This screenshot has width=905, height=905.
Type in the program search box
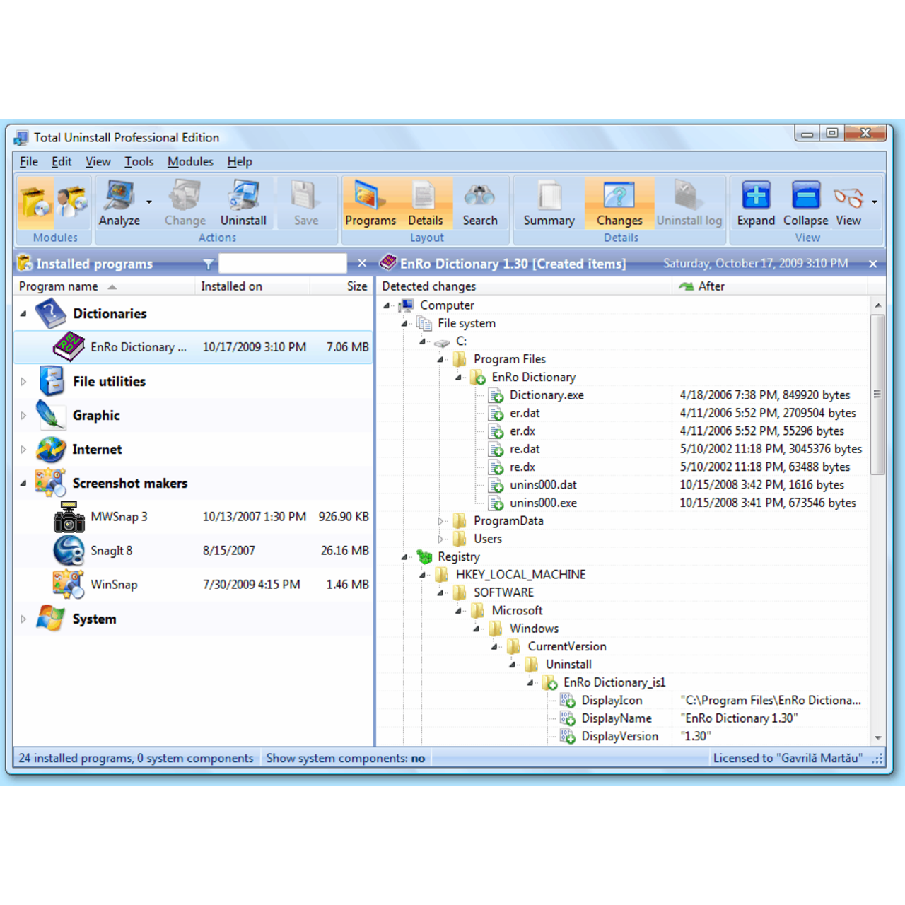click(282, 263)
